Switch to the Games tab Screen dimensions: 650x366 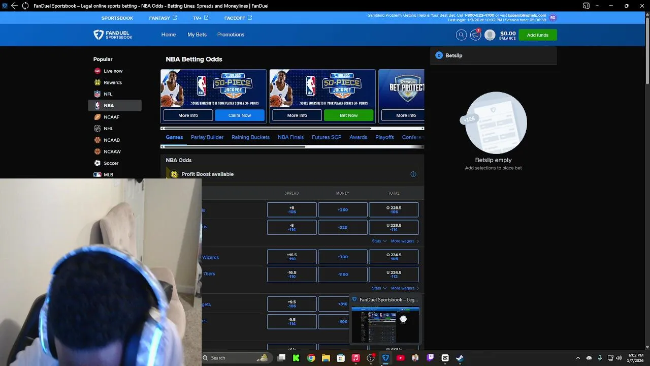tap(174, 137)
